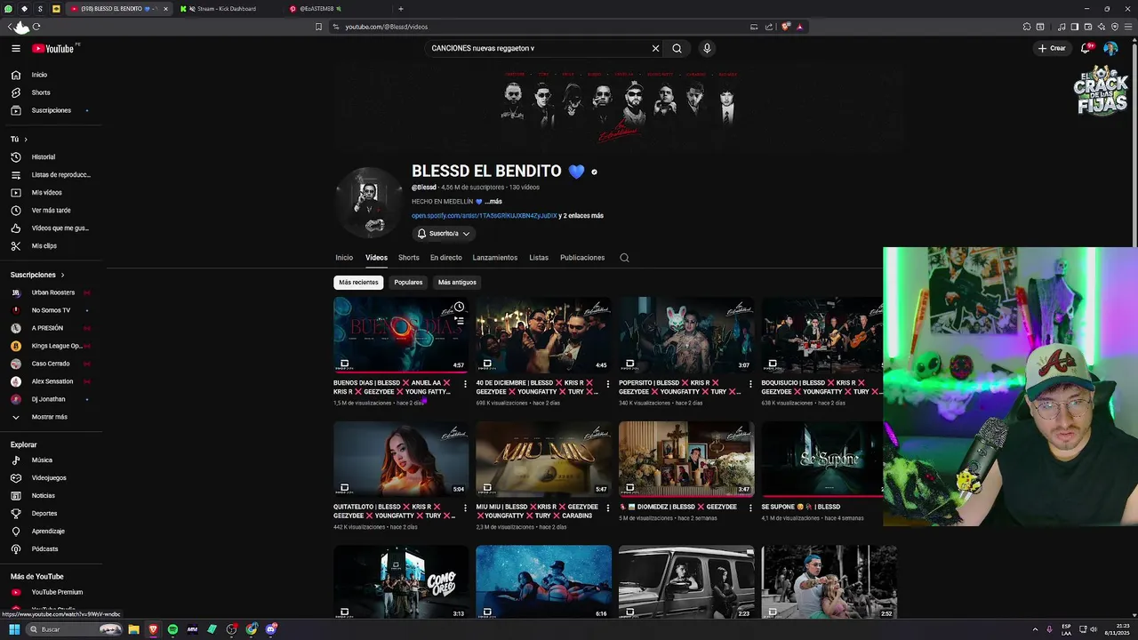This screenshot has width=1138, height=640.
Task: Bookmark this page with the bookmark icon
Action: (318, 27)
